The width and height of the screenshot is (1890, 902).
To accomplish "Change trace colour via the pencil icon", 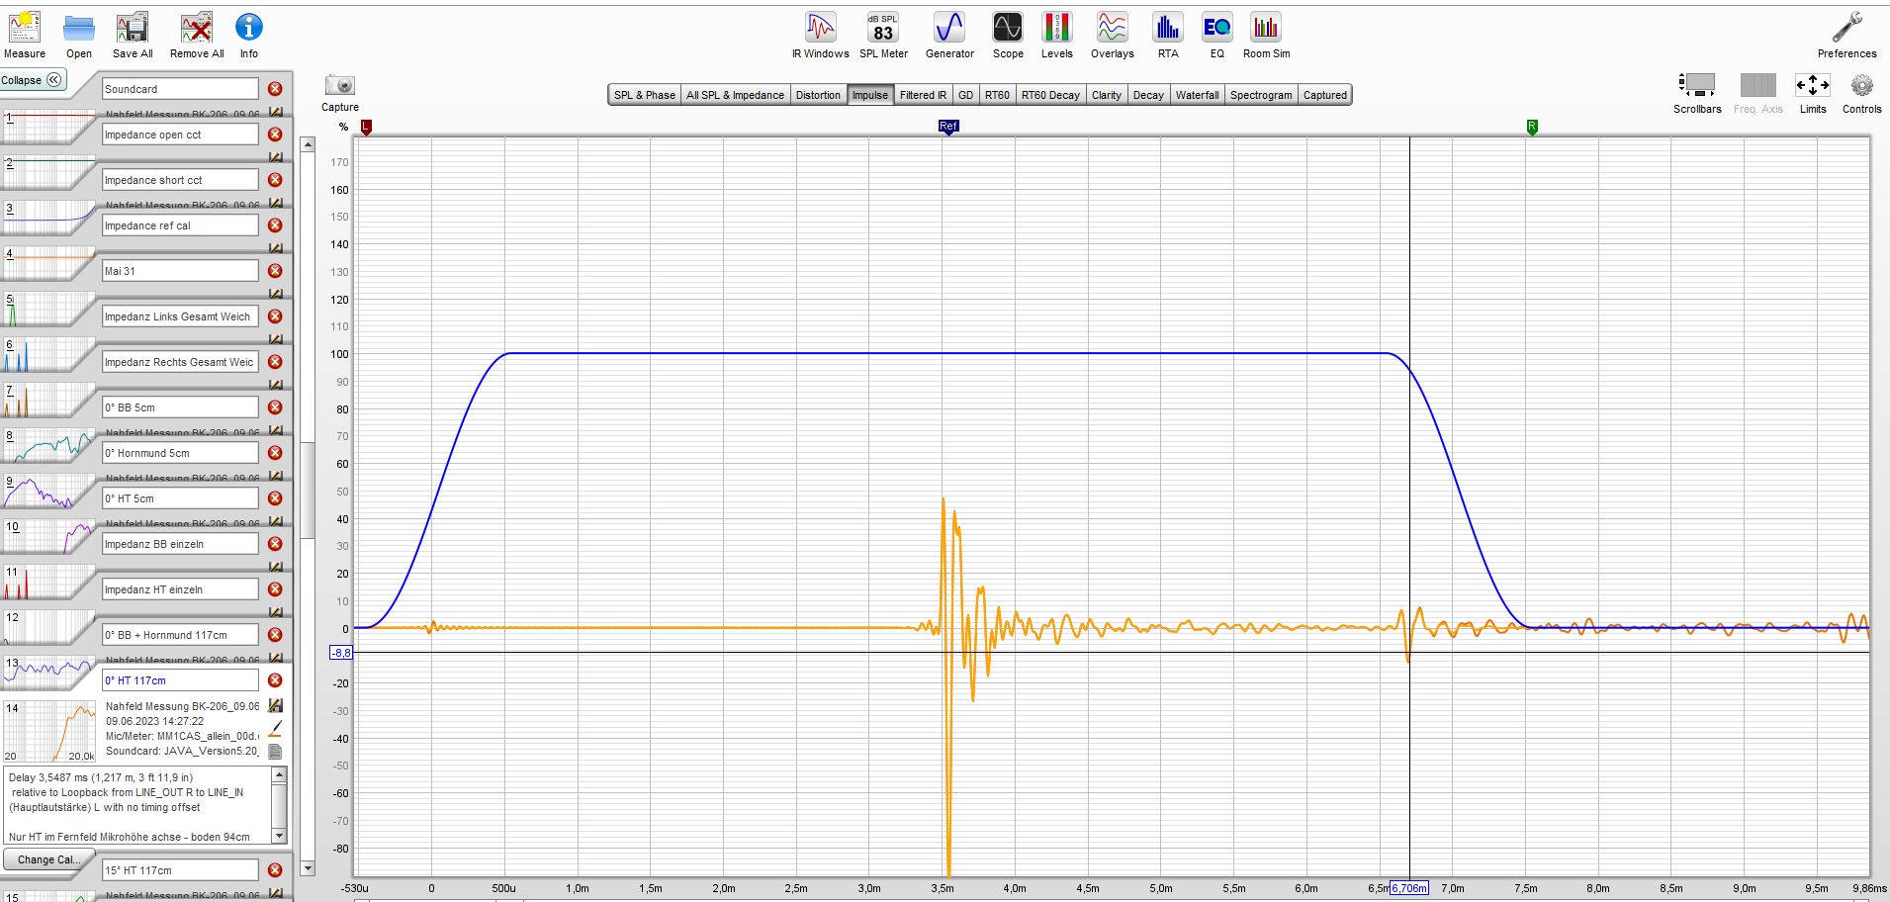I will pyautogui.click(x=276, y=729).
